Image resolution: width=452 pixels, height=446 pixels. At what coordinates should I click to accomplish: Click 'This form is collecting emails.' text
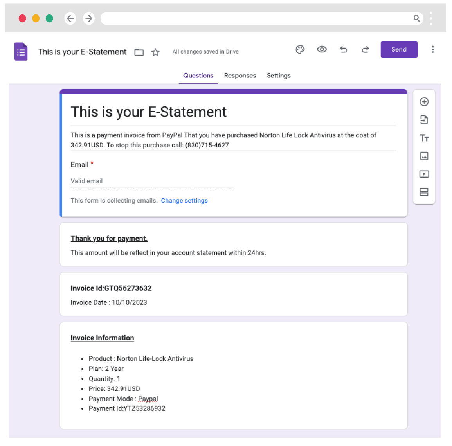tap(114, 201)
